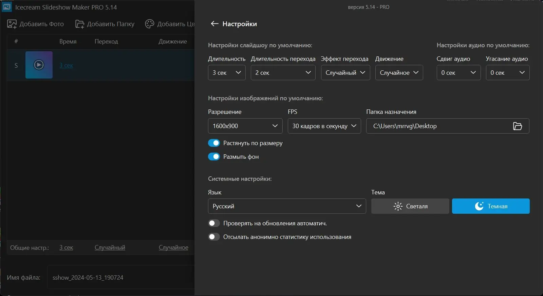
Task: Click the Имя файла input field
Action: (120, 278)
